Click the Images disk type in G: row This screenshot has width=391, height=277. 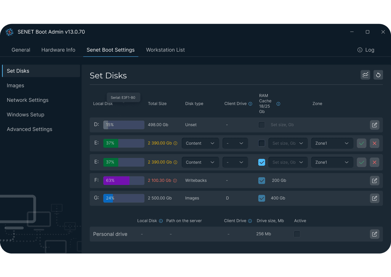click(192, 198)
